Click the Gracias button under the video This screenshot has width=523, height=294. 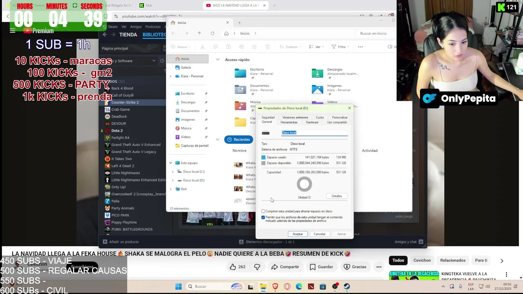355,267
